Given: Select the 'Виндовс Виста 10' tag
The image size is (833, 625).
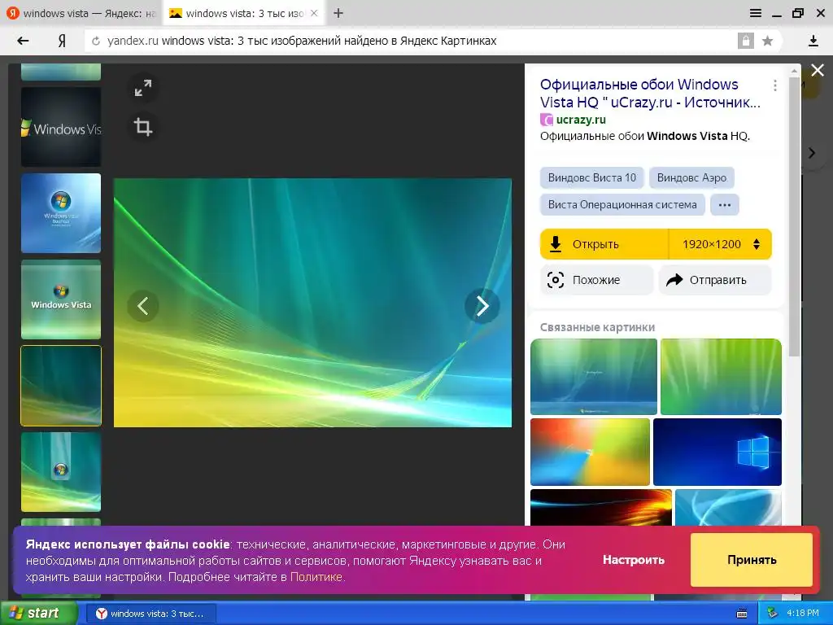Looking at the screenshot, I should coord(592,177).
